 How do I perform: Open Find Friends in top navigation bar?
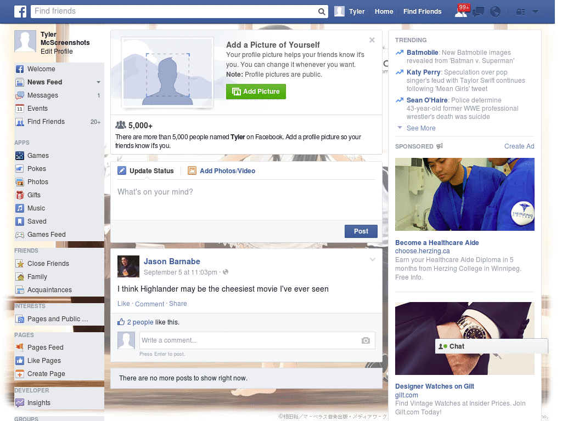[422, 12]
